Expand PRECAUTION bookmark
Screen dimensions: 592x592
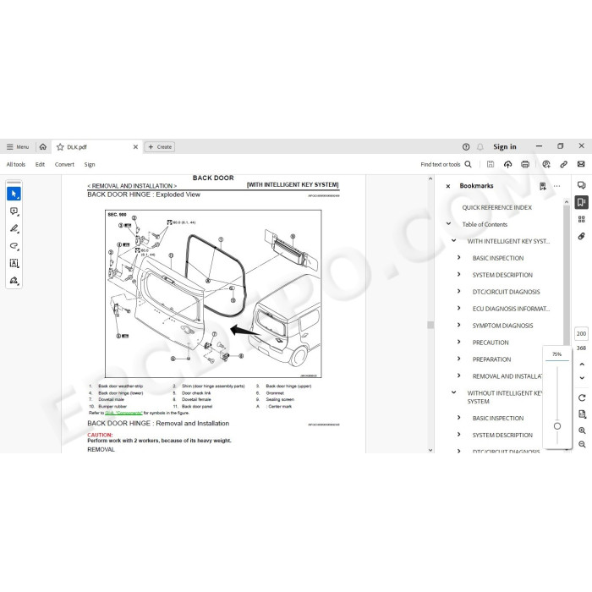click(458, 342)
